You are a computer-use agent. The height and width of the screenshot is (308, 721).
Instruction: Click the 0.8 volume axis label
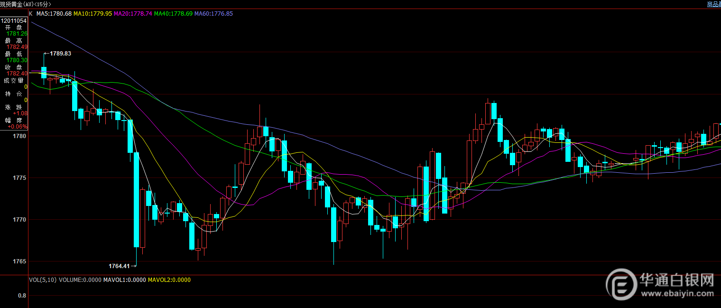(22, 296)
